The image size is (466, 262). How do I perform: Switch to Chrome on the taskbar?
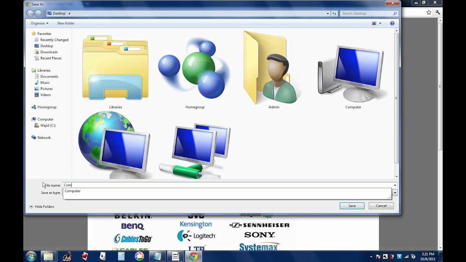pyautogui.click(x=194, y=257)
